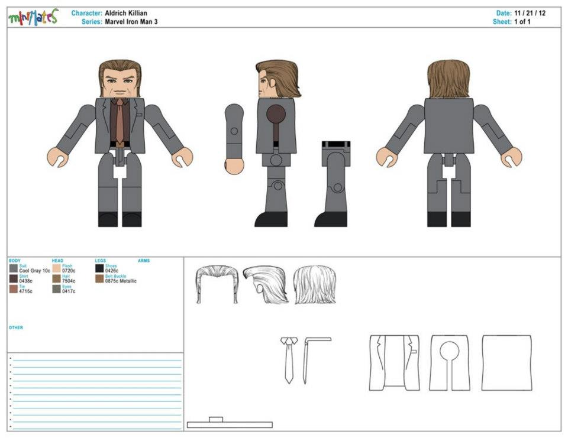This screenshot has height=438, width=568.
Task: Click the 'Belt Buckle' label
Action: coord(116,276)
